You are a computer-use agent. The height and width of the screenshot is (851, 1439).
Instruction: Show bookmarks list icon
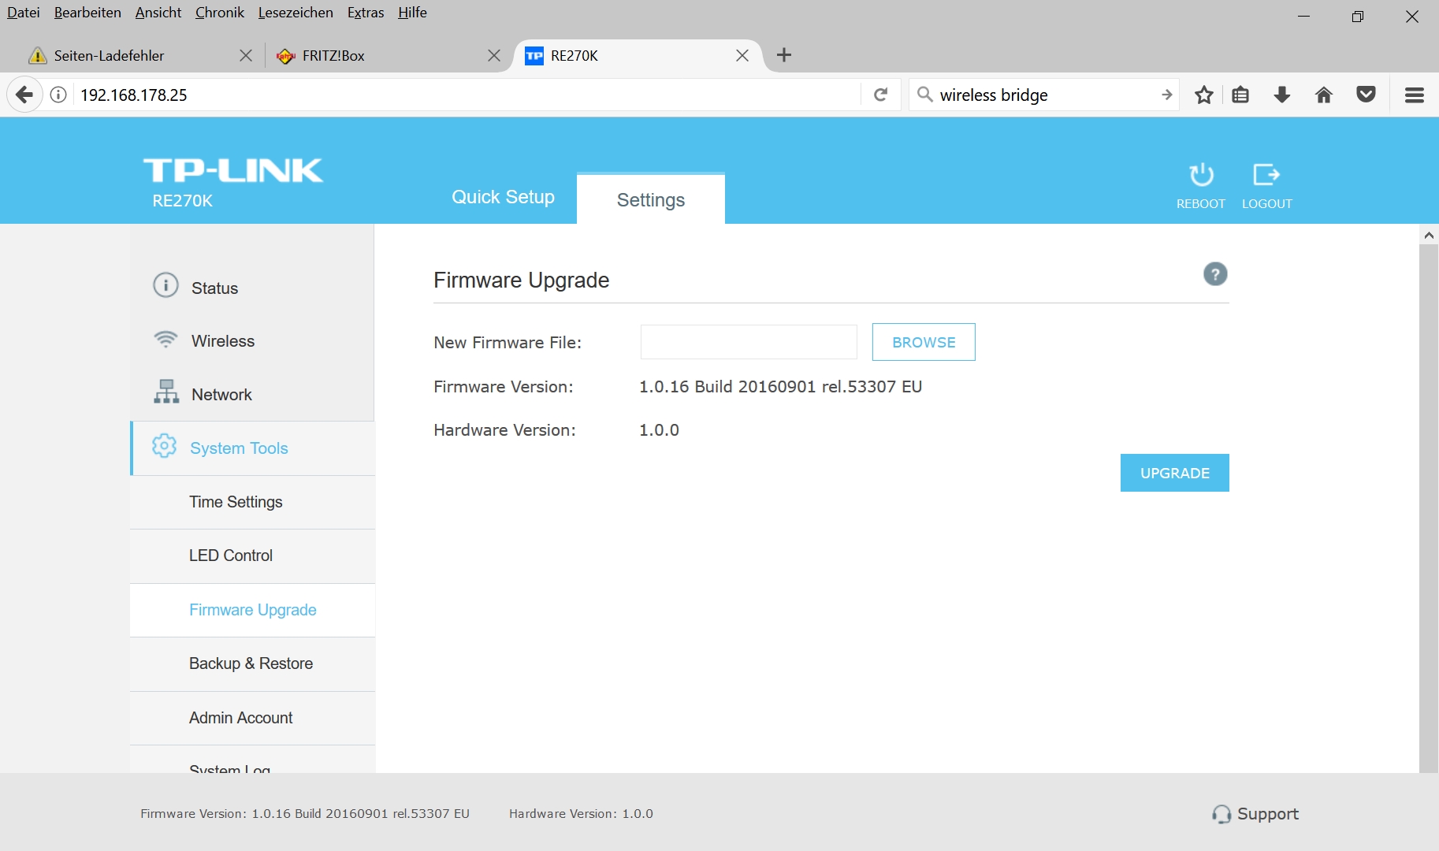[x=1240, y=95]
